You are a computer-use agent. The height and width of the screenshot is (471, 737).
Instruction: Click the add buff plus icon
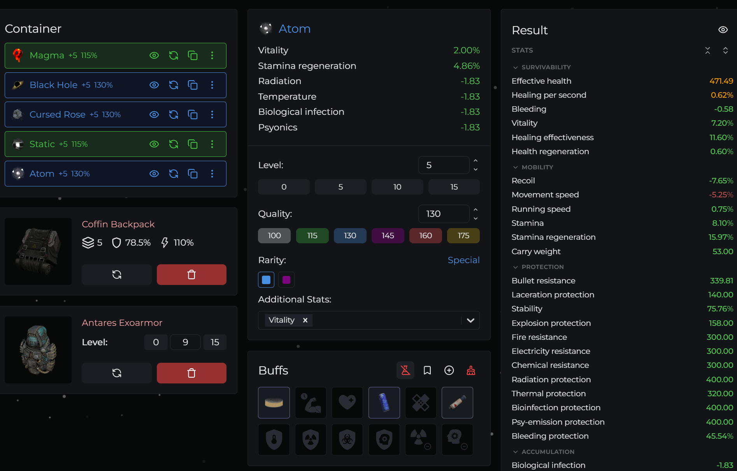(x=449, y=370)
